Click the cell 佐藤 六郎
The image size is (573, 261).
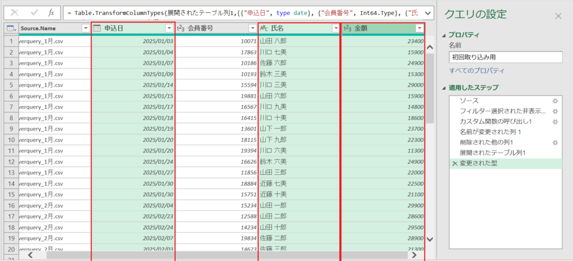(299, 63)
